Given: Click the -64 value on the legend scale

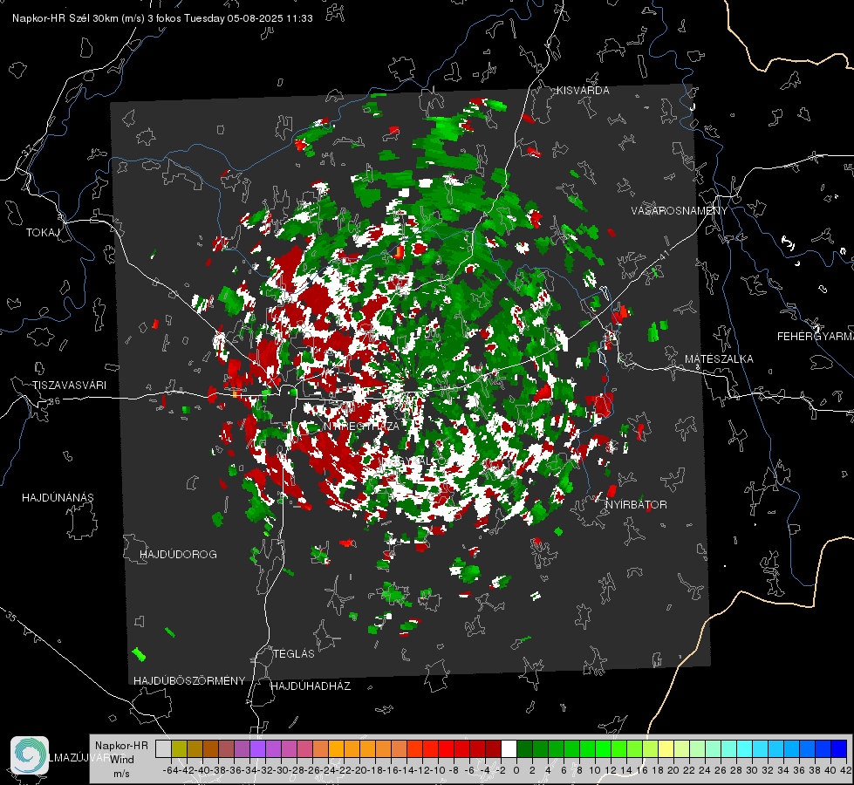Looking at the screenshot, I should (171, 770).
